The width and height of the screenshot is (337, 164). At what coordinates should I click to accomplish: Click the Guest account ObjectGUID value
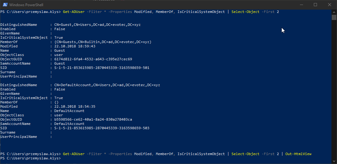(93, 59)
